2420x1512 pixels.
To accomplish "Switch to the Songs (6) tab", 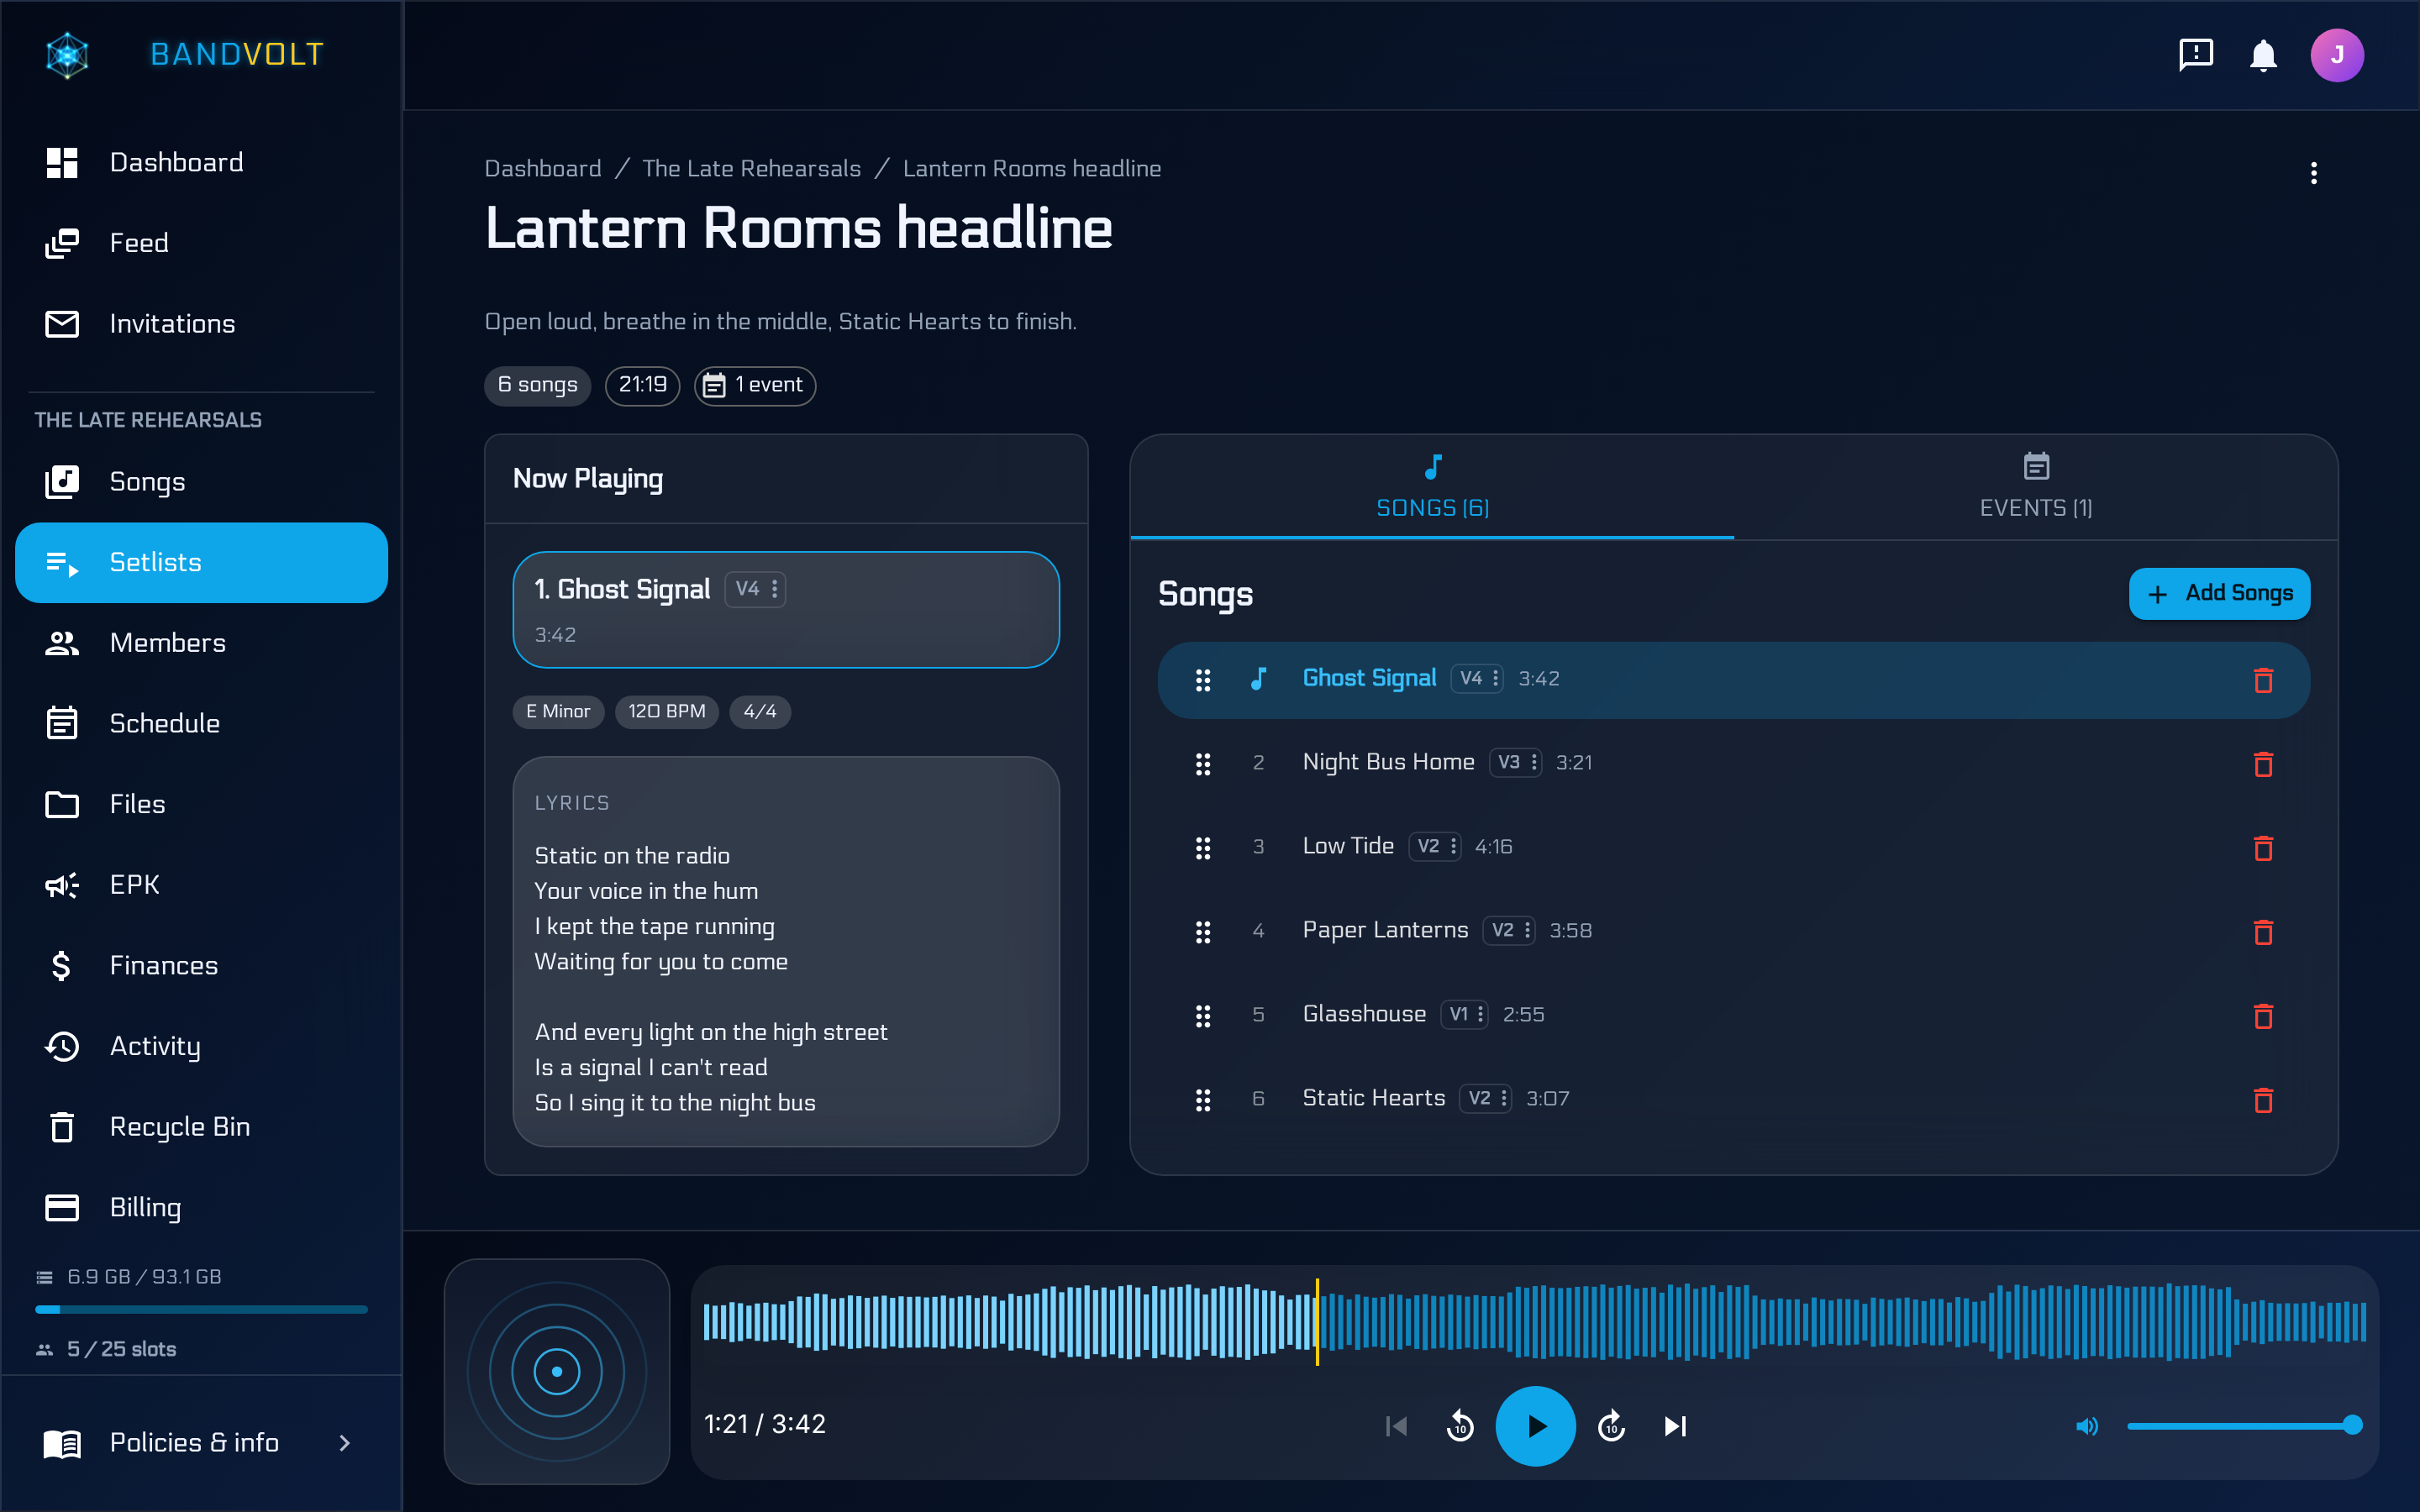I will coord(1432,487).
